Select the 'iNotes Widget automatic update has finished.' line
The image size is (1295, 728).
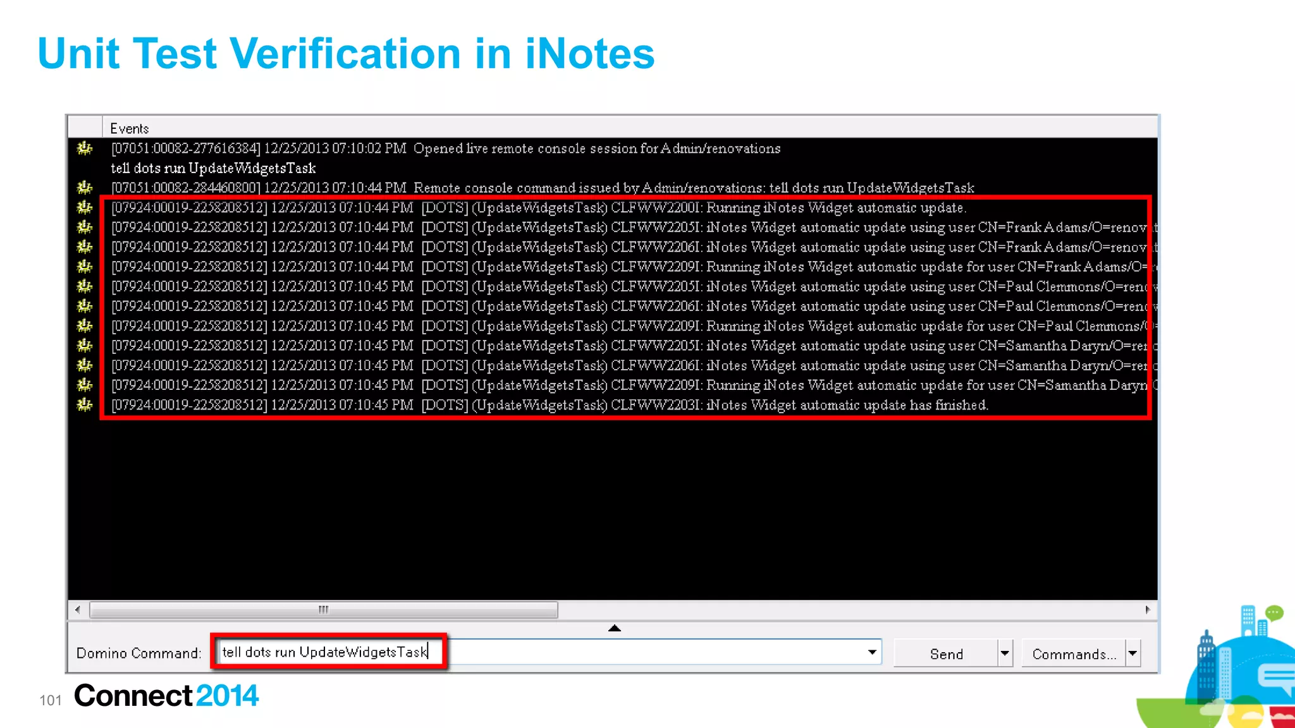[549, 404]
